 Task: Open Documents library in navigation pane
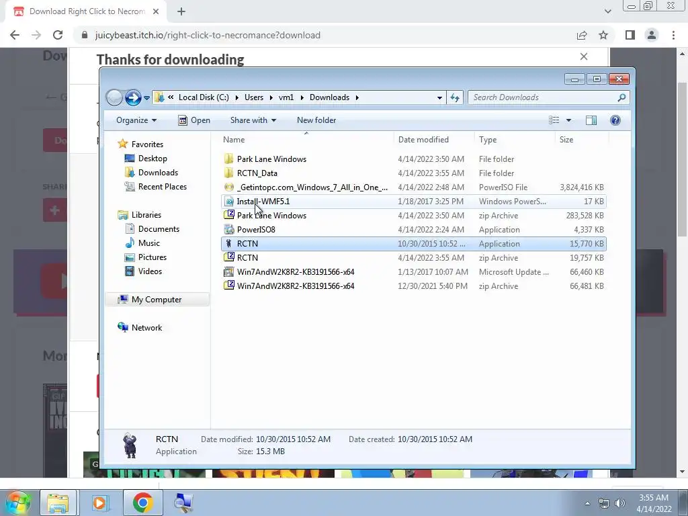pos(159,229)
